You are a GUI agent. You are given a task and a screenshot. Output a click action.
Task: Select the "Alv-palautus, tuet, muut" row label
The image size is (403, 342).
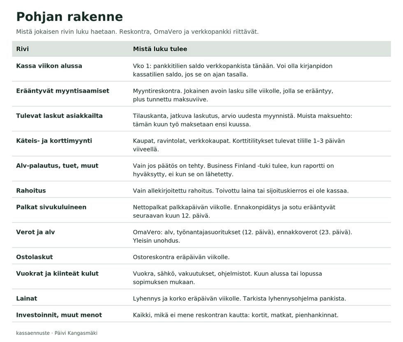click(x=57, y=165)
